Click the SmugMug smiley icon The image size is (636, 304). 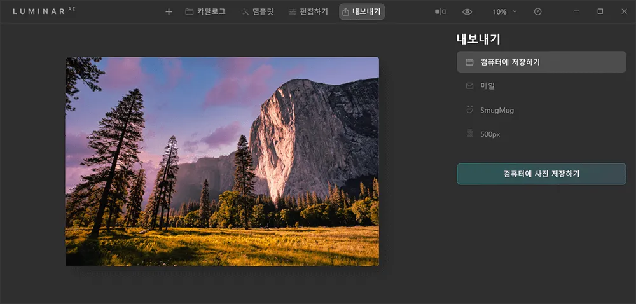tap(469, 110)
